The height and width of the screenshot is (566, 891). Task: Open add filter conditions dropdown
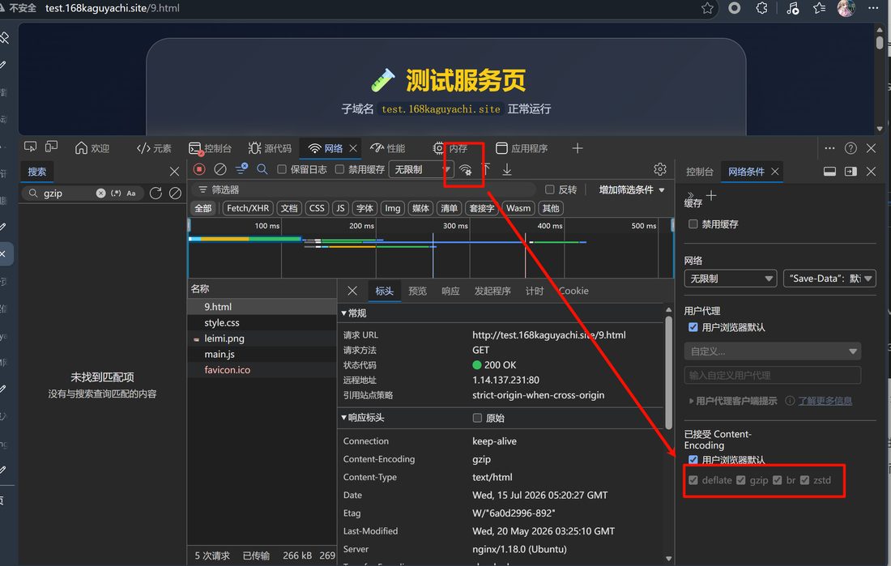click(631, 189)
